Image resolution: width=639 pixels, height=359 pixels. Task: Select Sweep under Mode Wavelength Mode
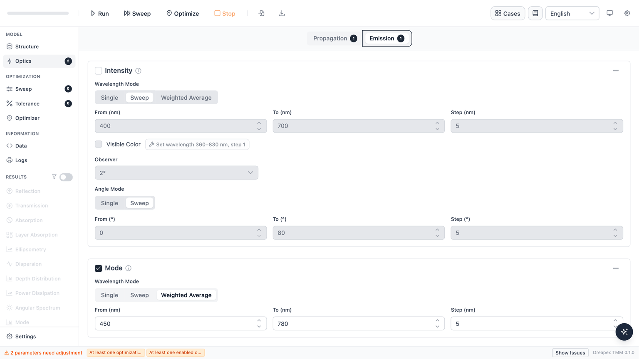tap(139, 295)
